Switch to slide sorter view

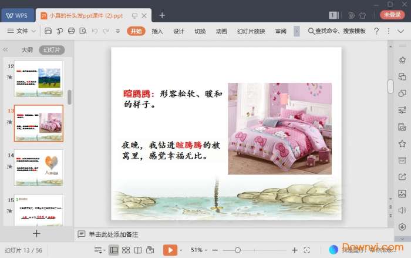[126, 250]
